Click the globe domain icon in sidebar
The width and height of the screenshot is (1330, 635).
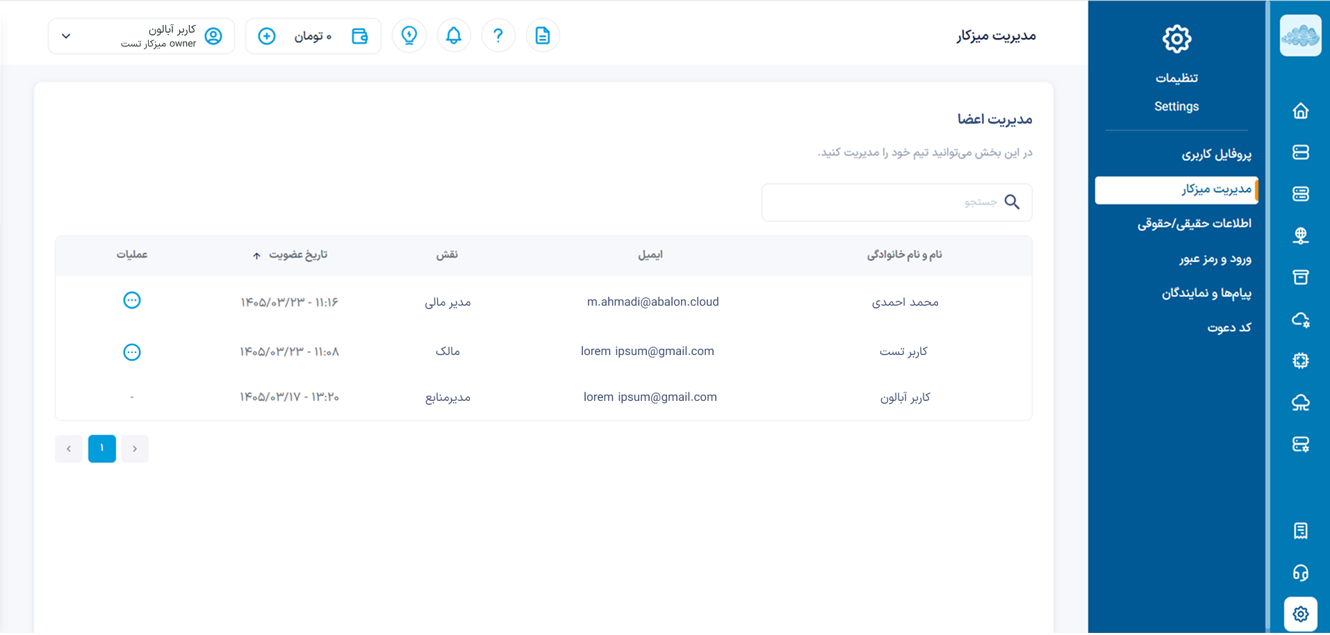[1301, 236]
